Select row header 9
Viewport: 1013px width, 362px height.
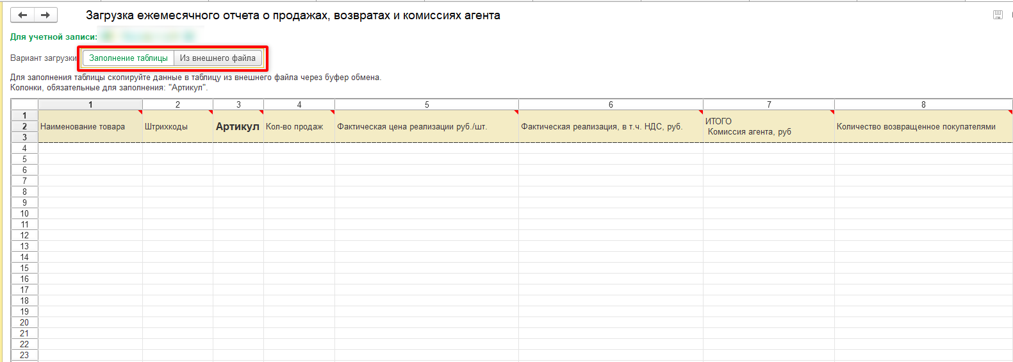point(24,202)
